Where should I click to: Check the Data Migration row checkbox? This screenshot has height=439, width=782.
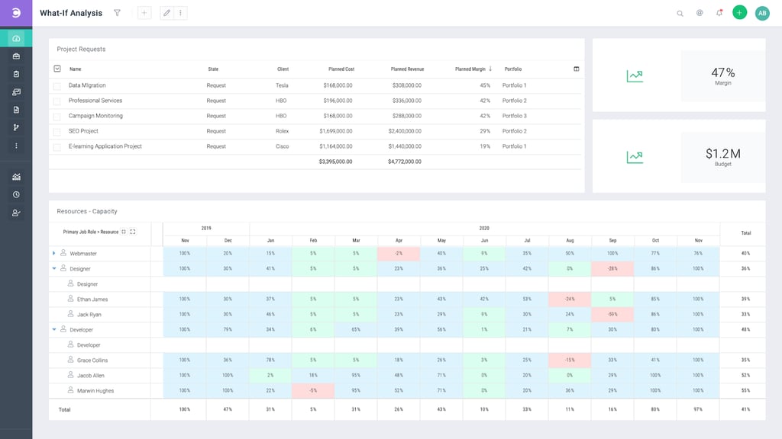pyautogui.click(x=57, y=85)
